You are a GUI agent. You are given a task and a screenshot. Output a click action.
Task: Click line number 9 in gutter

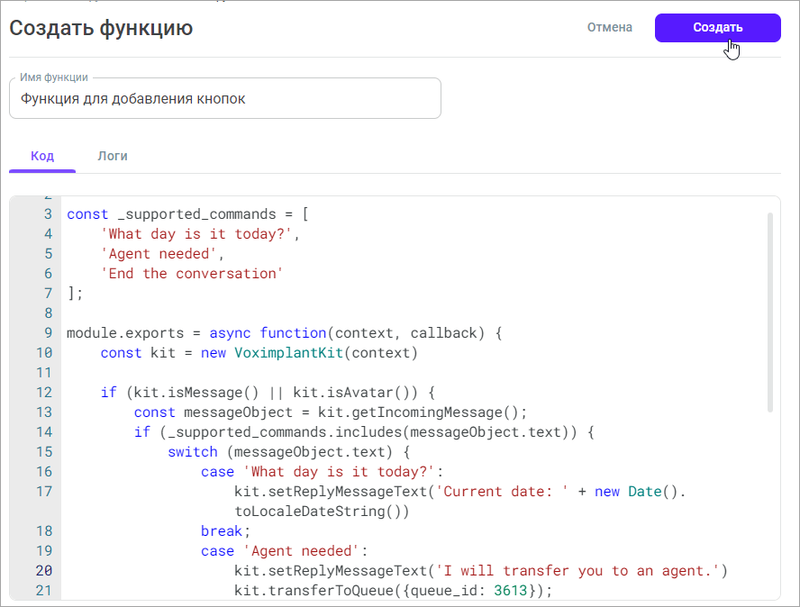[48, 333]
